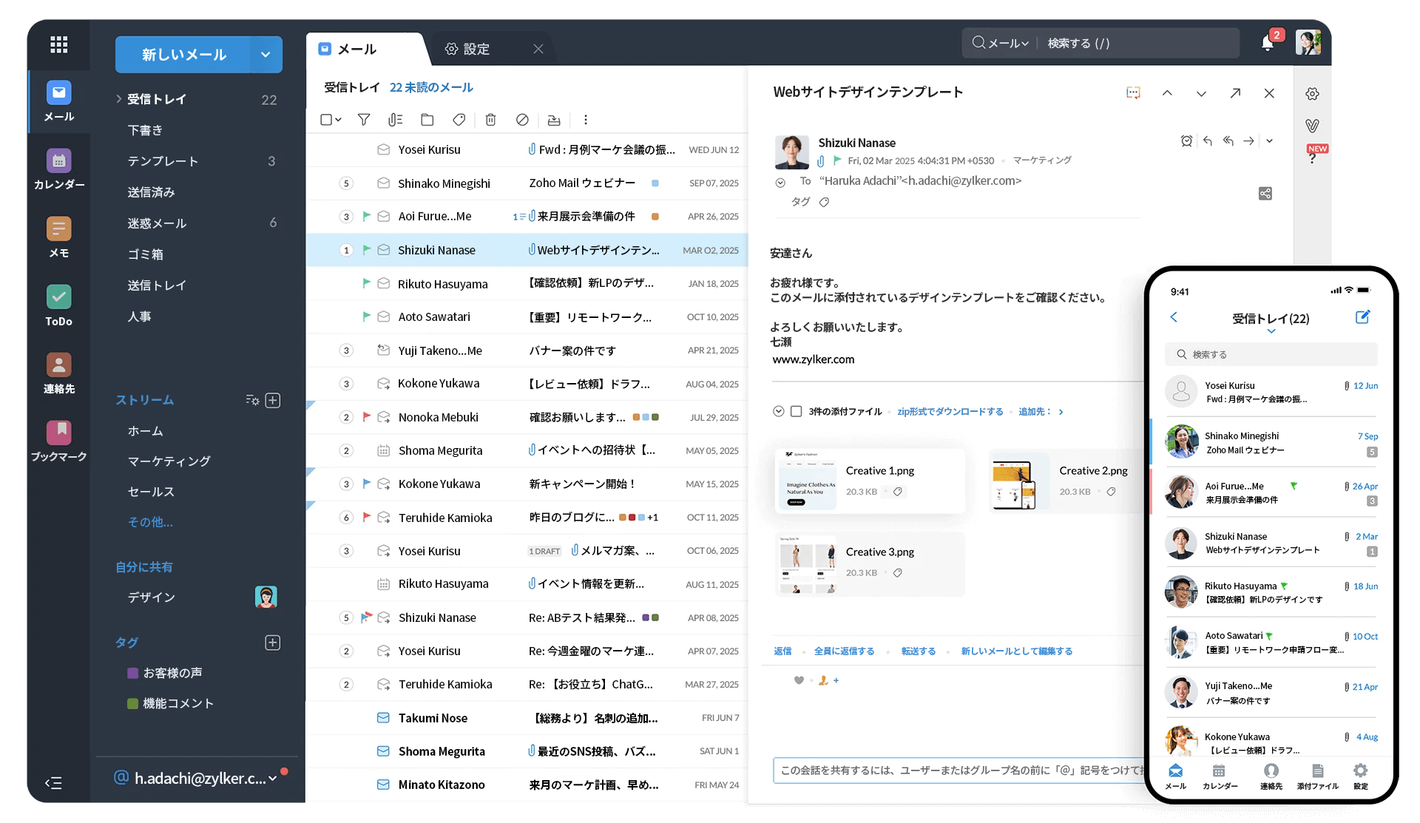Open the account switcher beside h.adachi@zylker.com
The image size is (1420, 823).
272,778
